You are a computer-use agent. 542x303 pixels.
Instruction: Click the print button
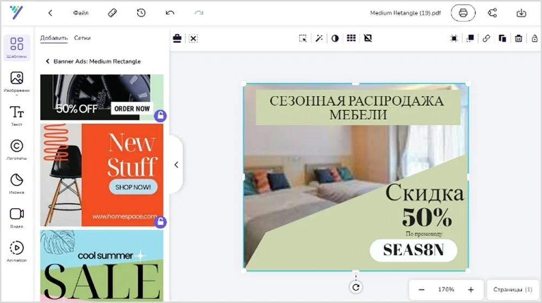[x=463, y=13]
